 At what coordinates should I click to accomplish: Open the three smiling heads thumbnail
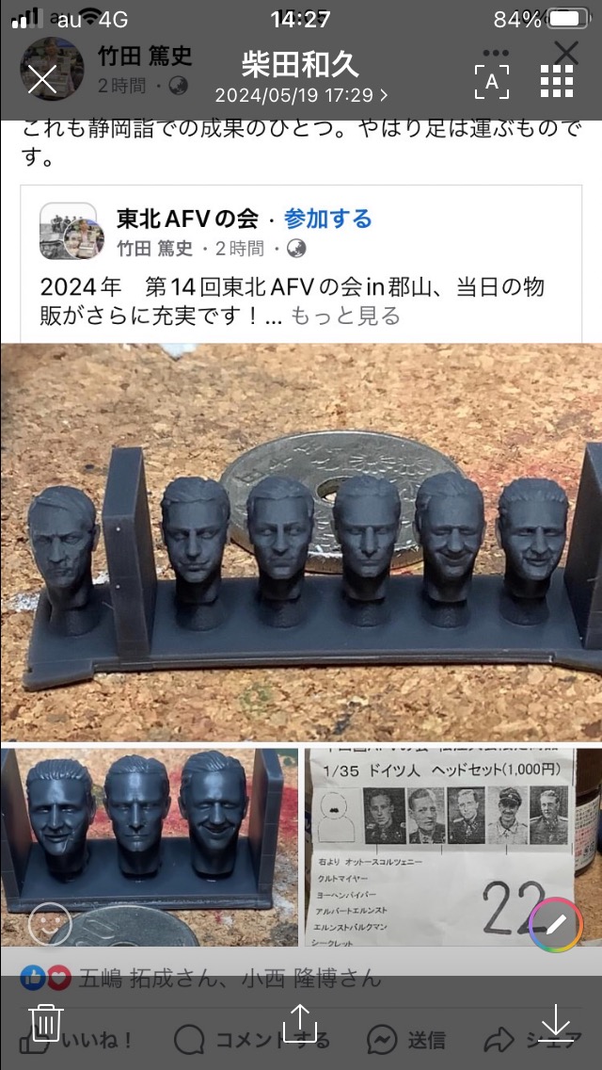150,847
